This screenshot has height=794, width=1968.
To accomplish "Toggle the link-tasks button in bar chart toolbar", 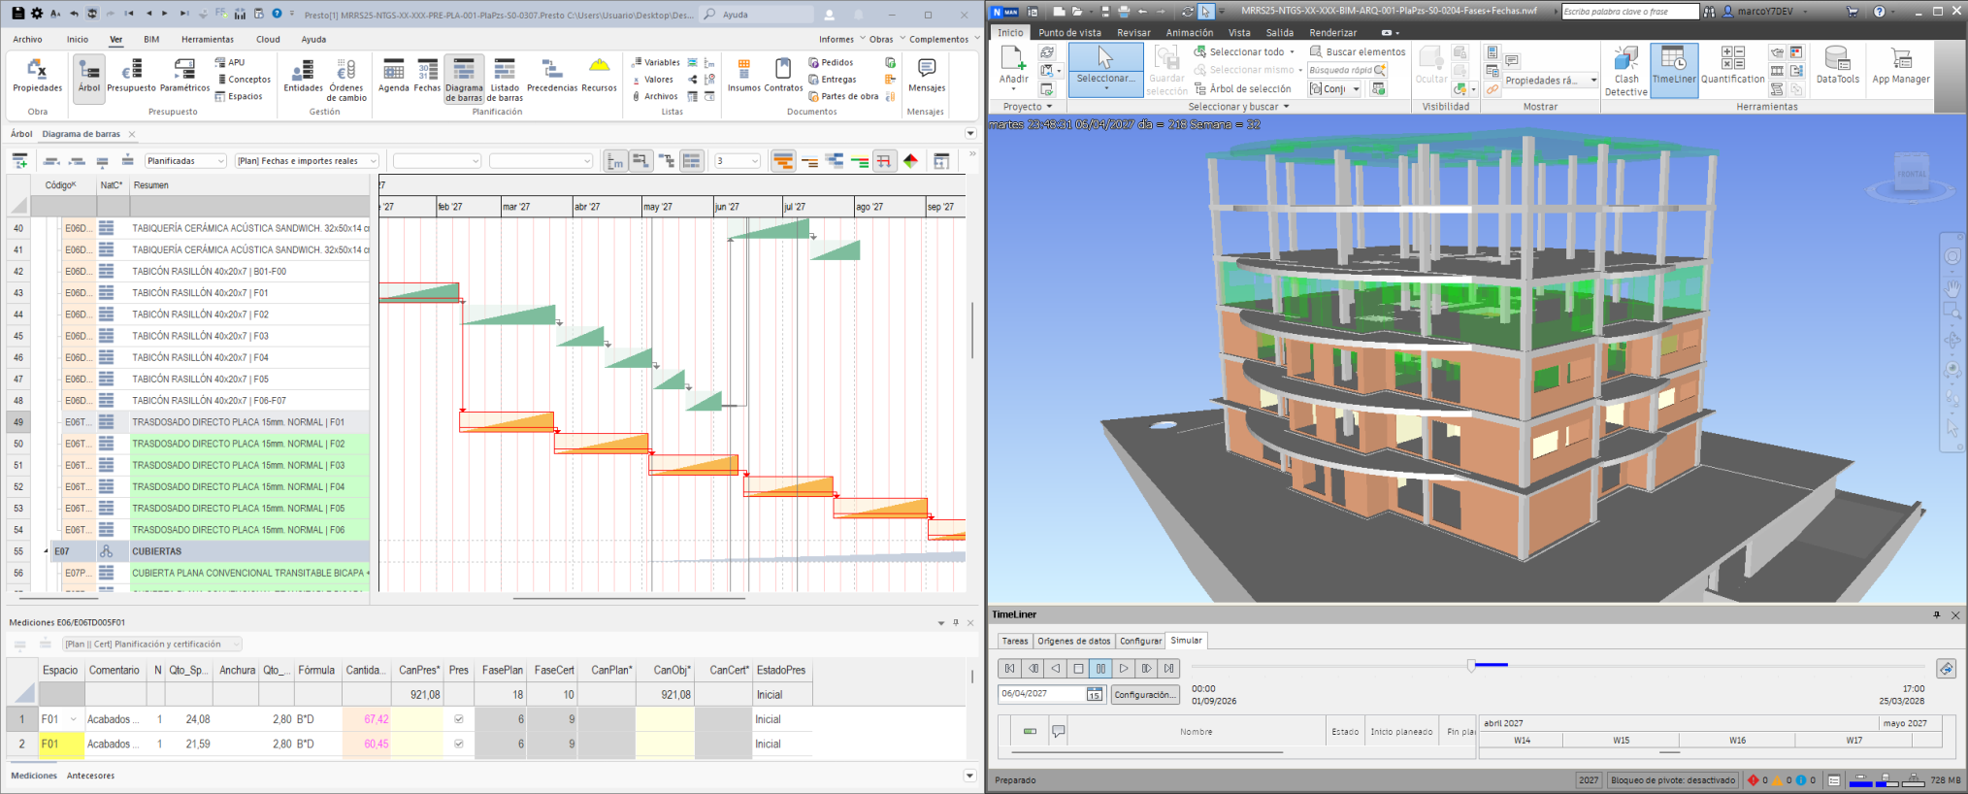I will (x=641, y=161).
